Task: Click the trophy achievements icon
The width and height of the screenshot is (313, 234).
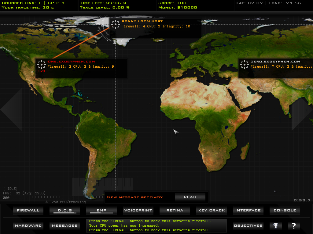Action: point(275,226)
